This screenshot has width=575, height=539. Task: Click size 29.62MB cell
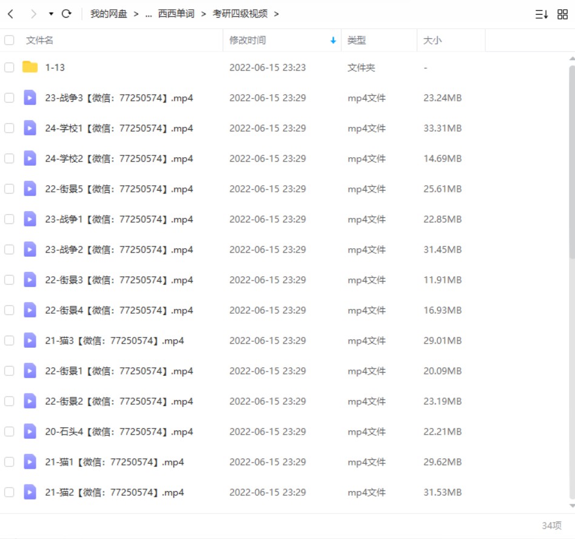443,462
